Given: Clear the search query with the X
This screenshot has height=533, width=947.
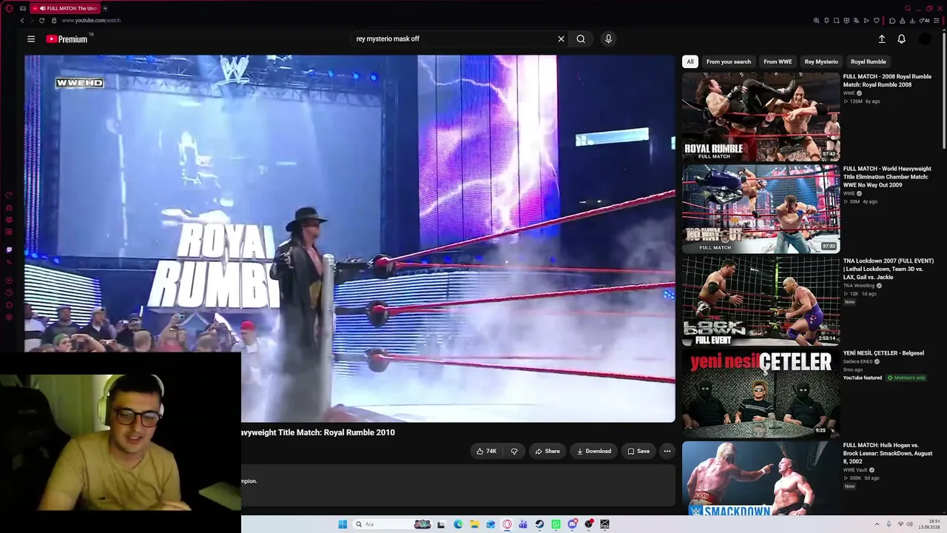Looking at the screenshot, I should point(561,39).
